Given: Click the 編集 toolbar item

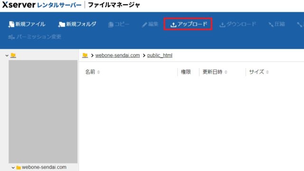Looking at the screenshot, I should tap(150, 24).
